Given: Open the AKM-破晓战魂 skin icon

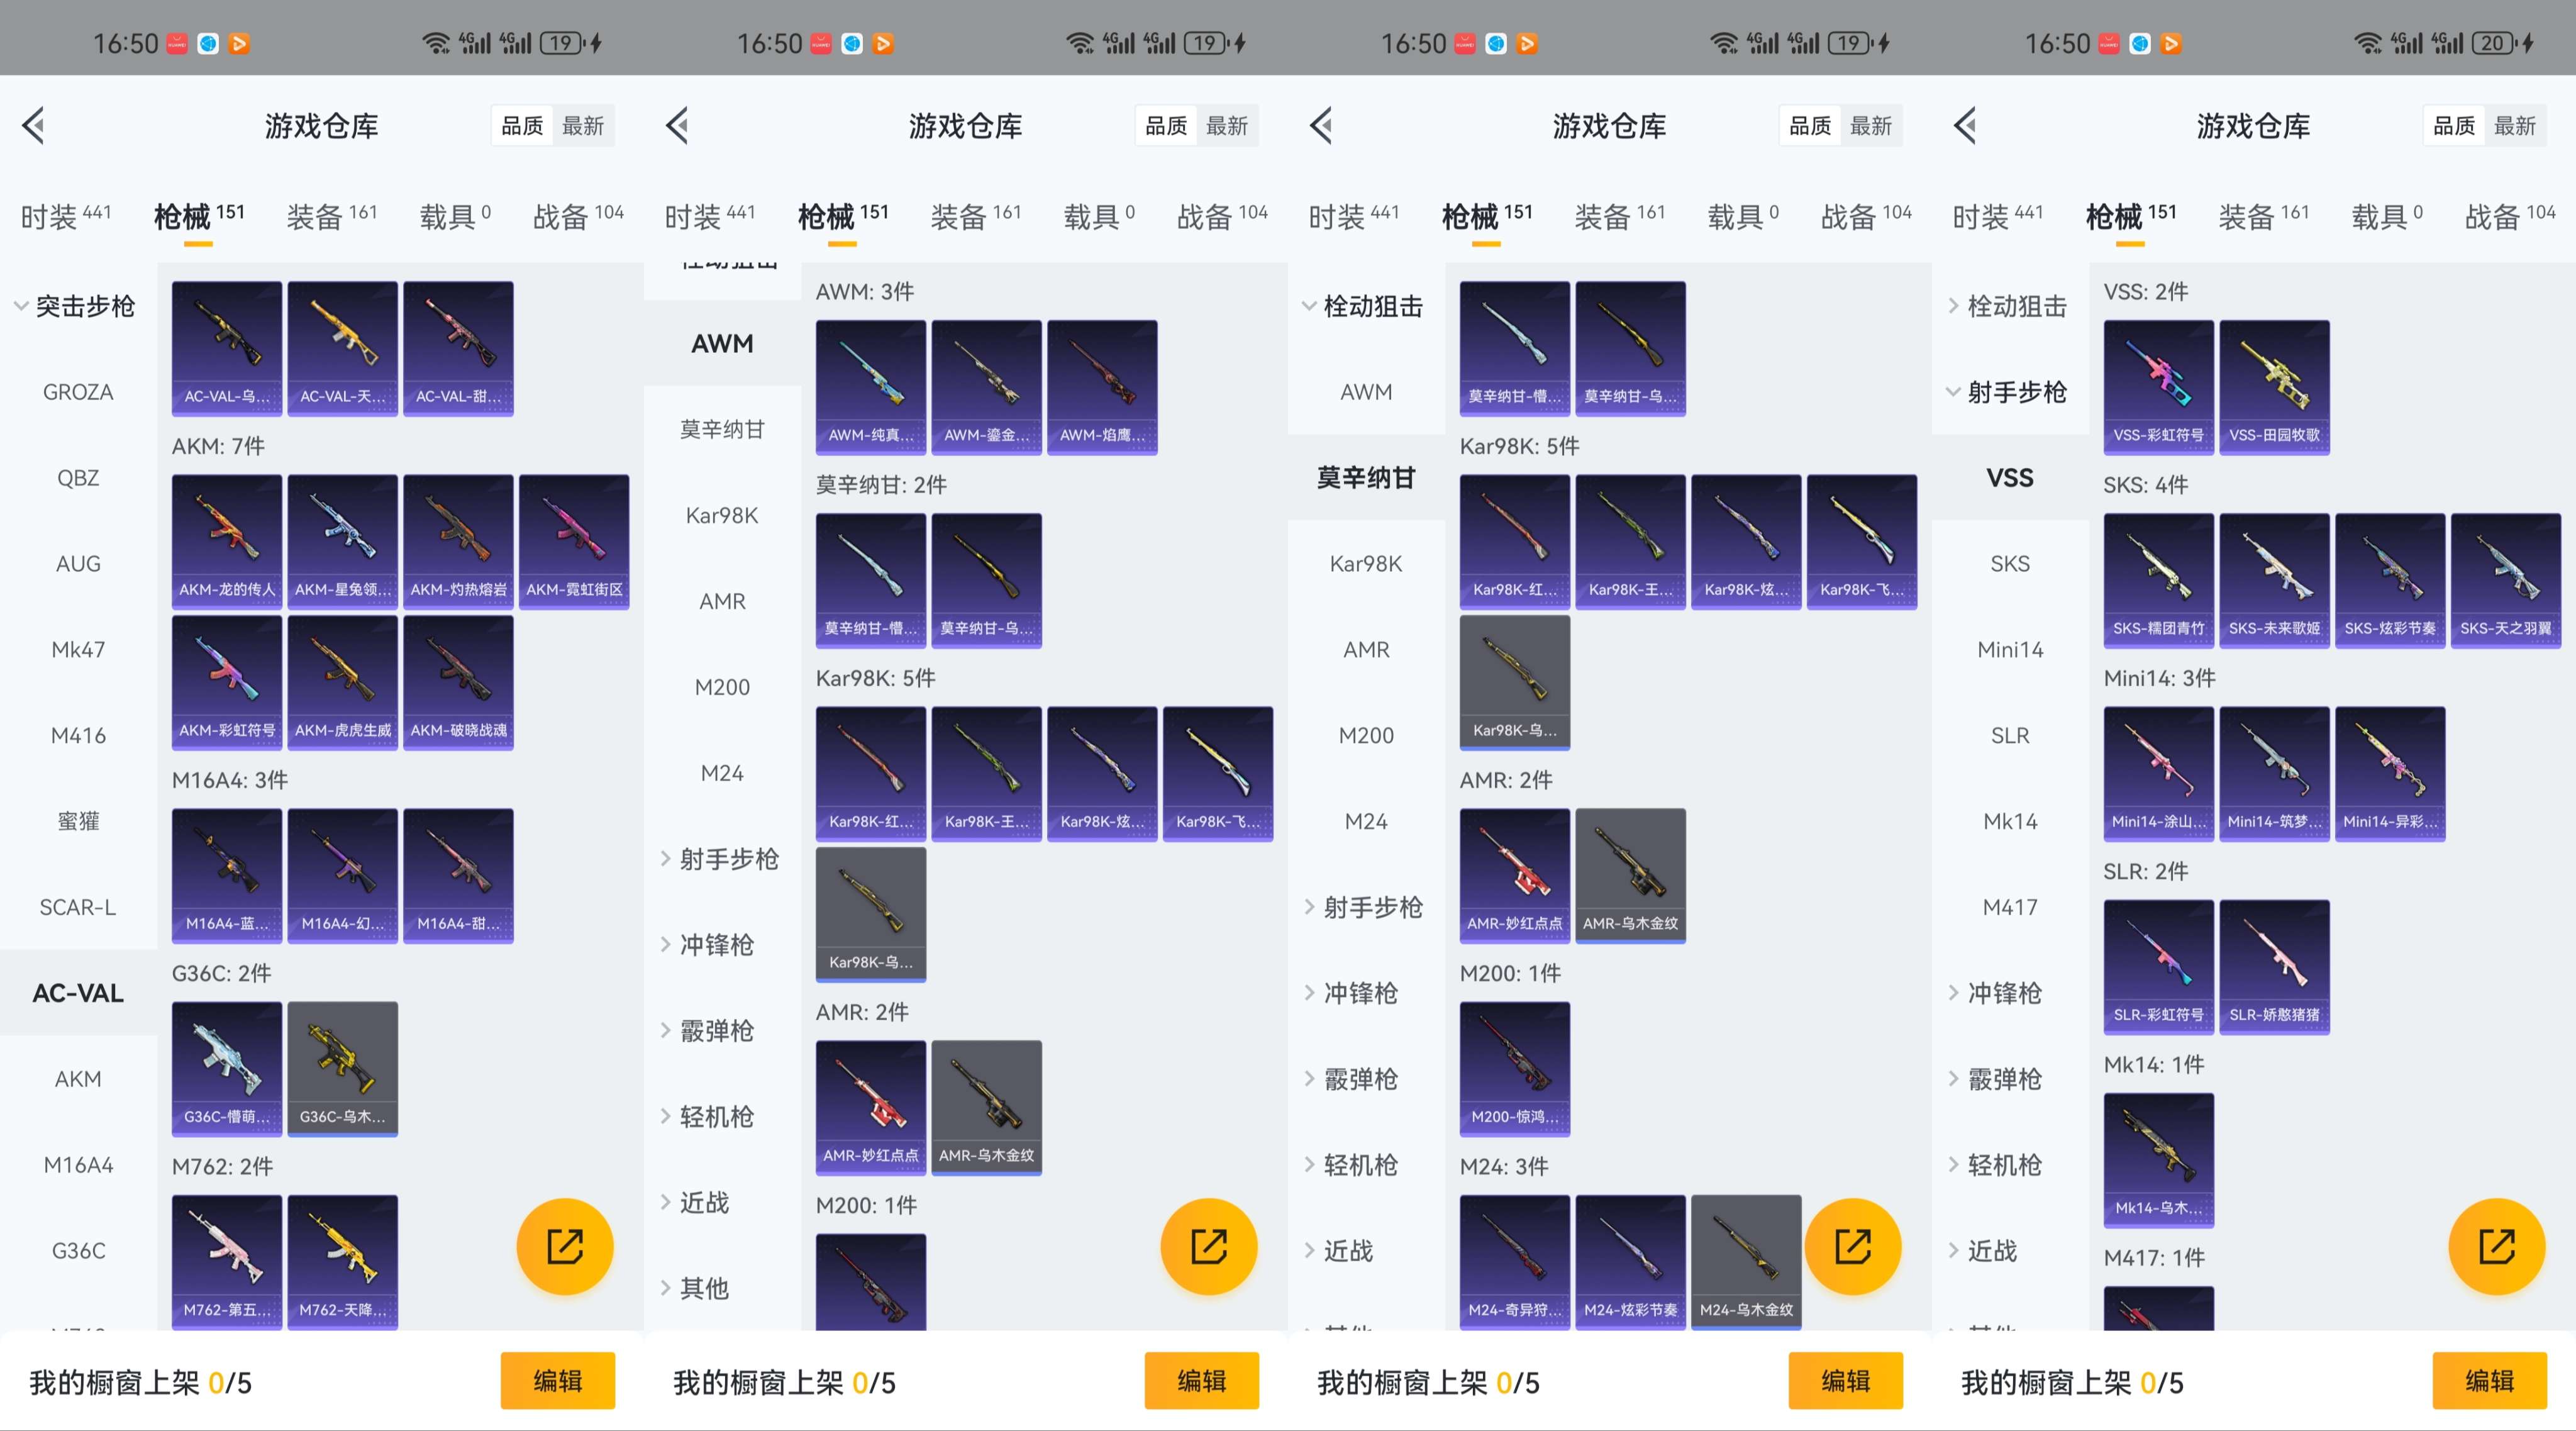Looking at the screenshot, I should click(x=458, y=682).
